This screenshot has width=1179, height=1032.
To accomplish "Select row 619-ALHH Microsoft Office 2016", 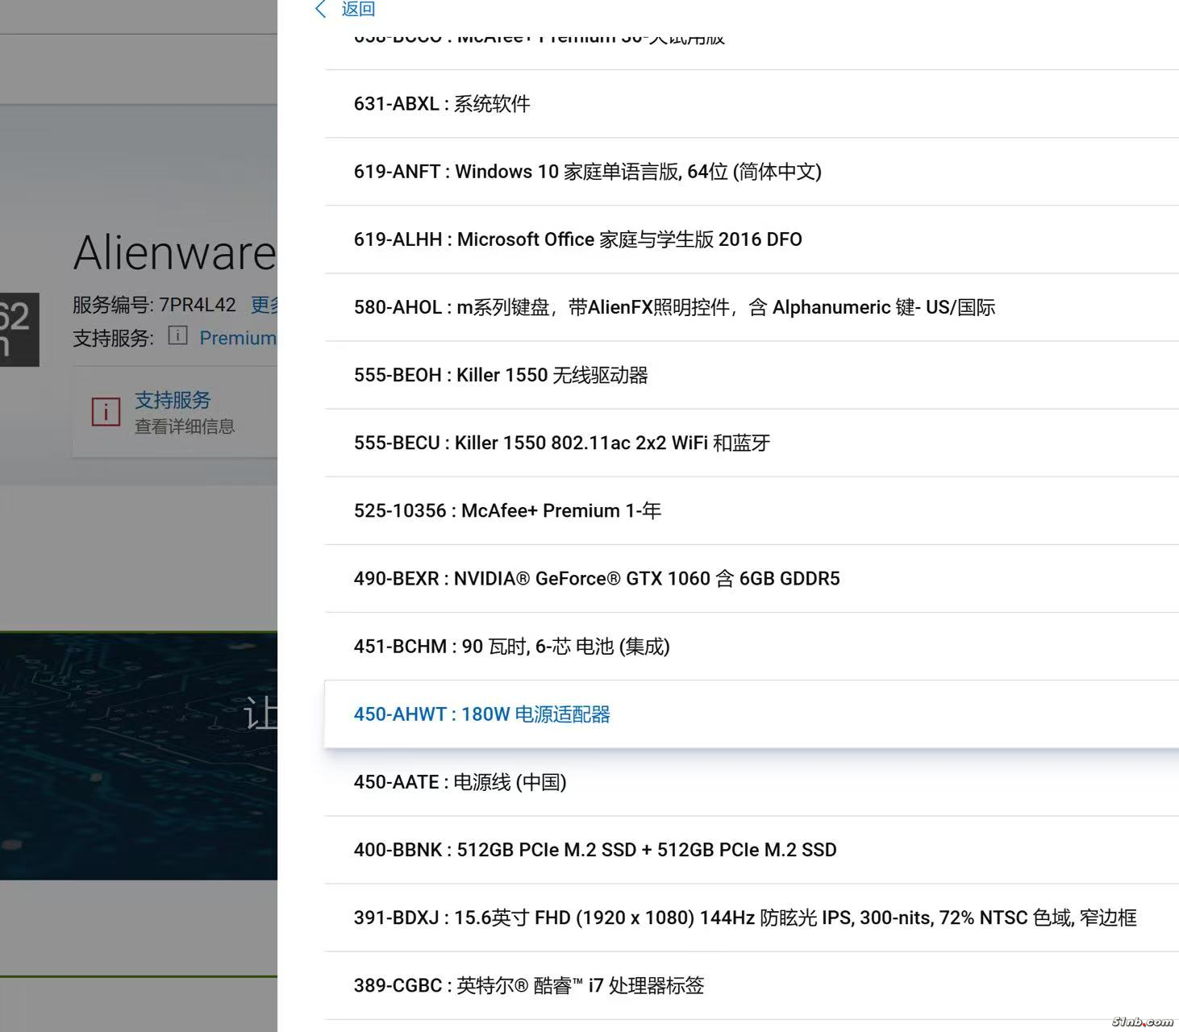I will (752, 239).
